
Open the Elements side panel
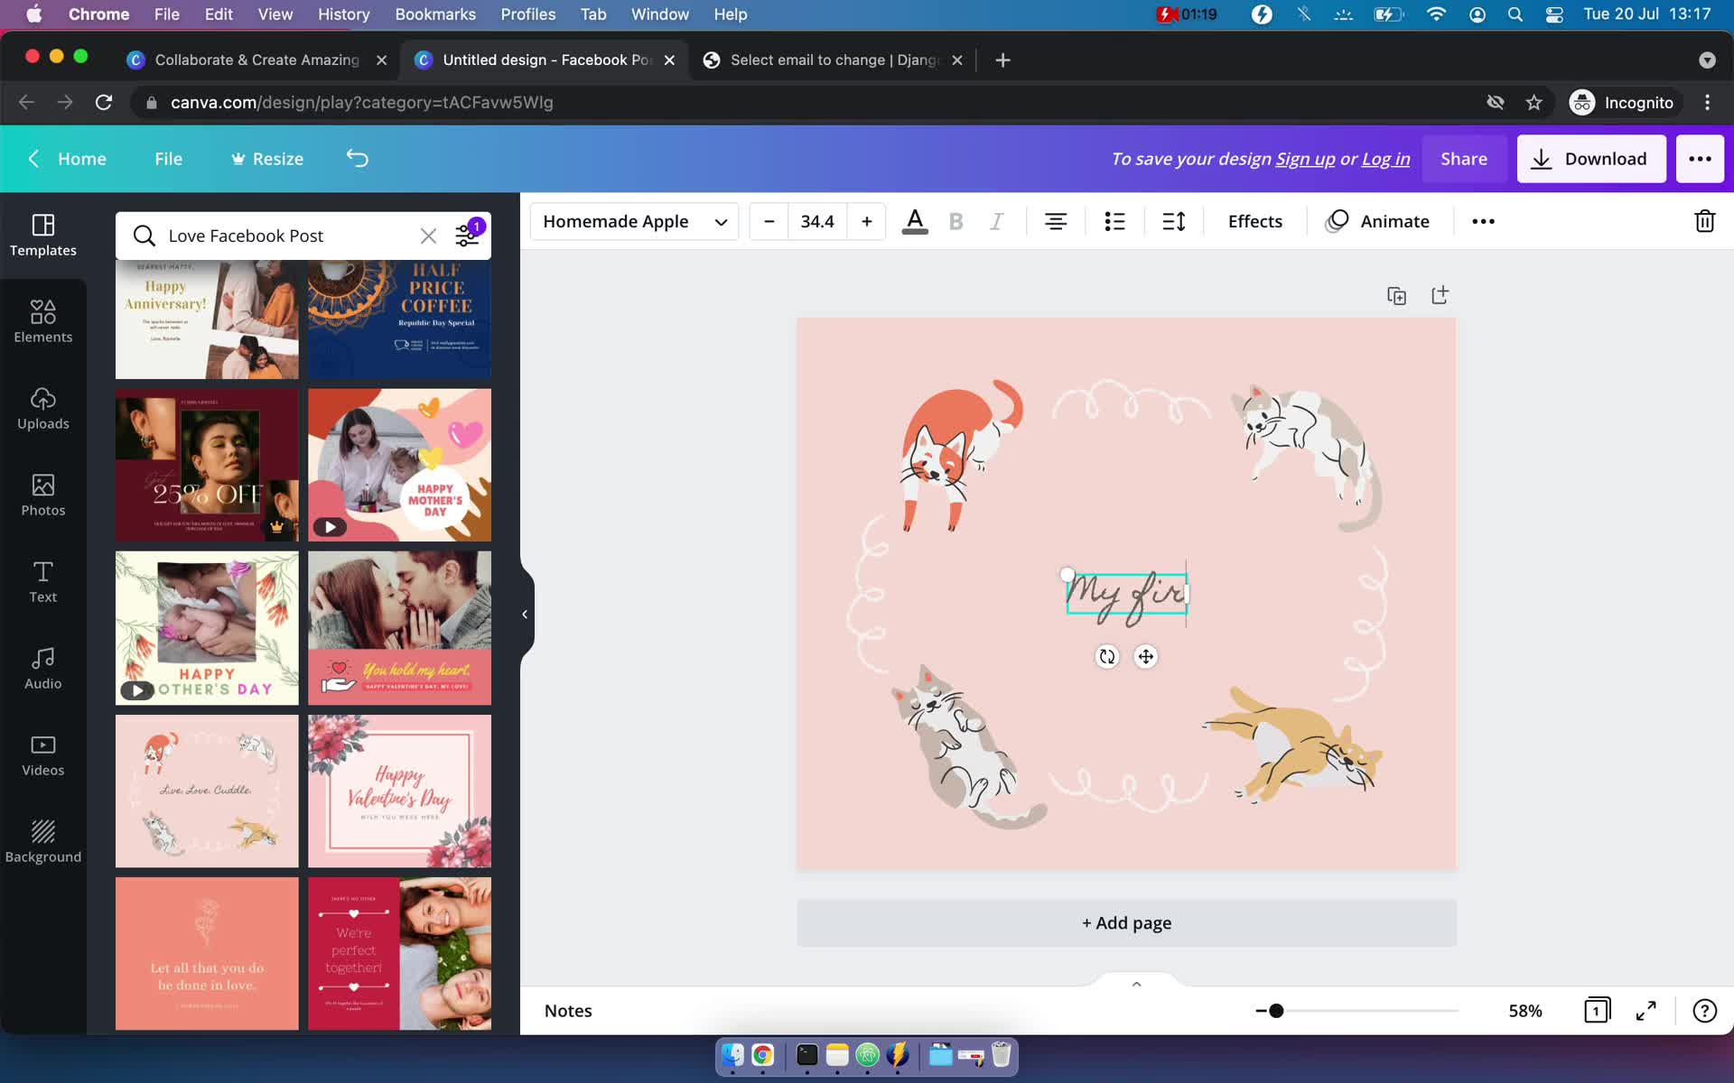click(x=42, y=321)
